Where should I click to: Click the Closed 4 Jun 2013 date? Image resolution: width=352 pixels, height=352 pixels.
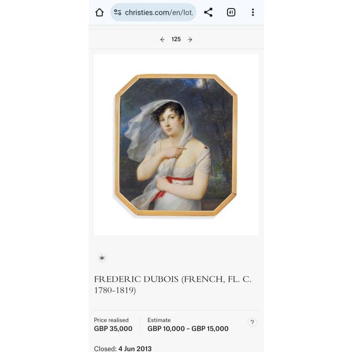pos(123,348)
